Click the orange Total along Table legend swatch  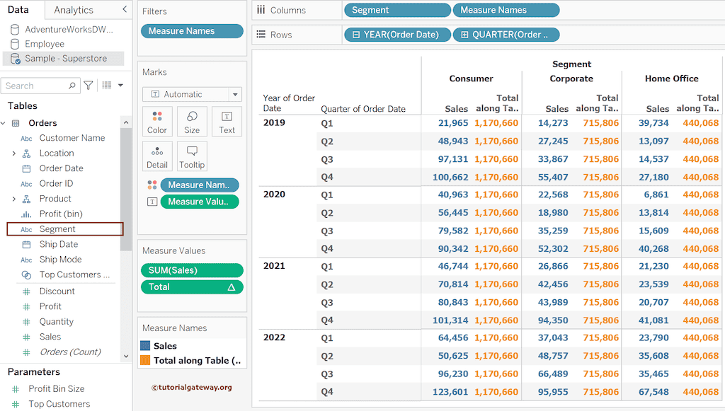point(145,360)
